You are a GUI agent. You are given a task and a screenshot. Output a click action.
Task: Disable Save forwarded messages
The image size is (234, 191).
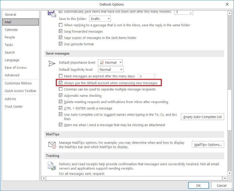(61, 31)
